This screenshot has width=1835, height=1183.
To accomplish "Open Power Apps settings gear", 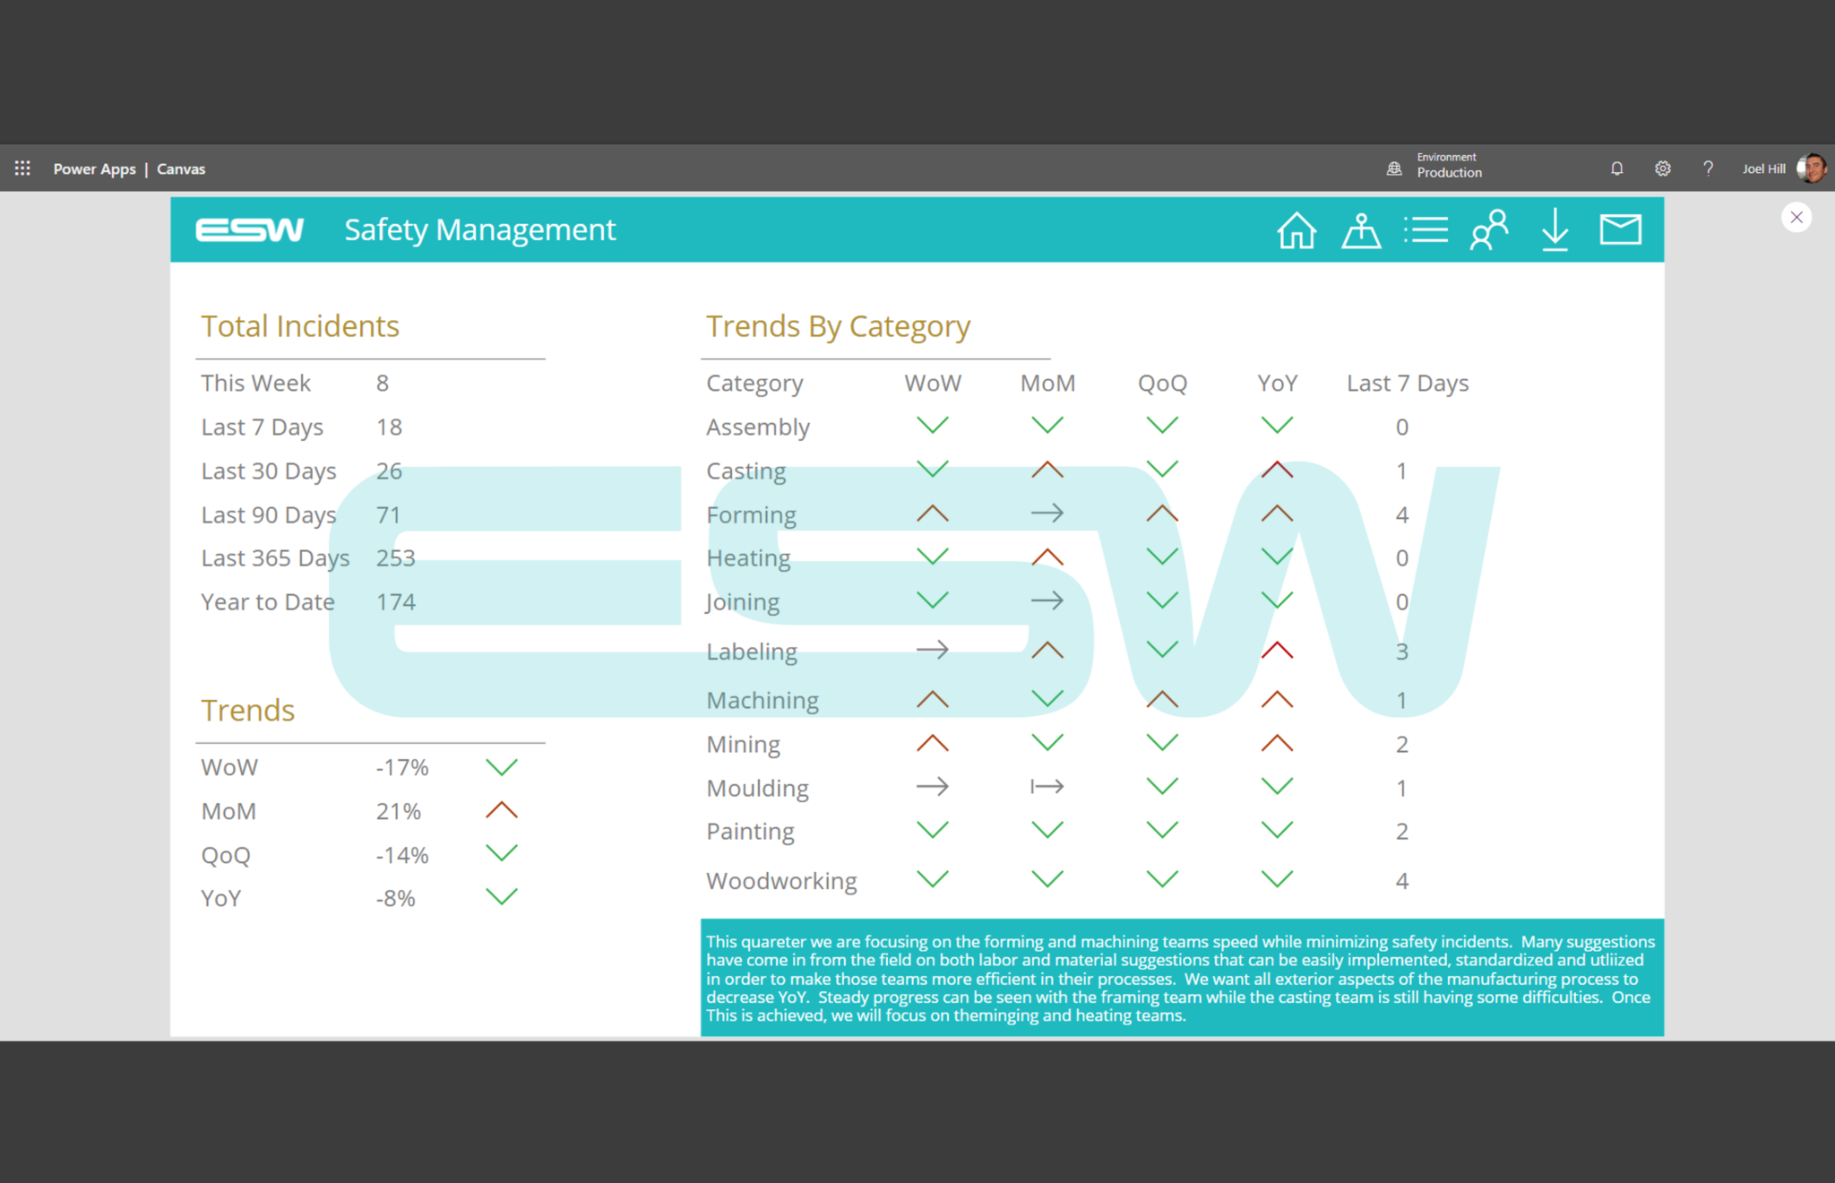I will coord(1663,168).
